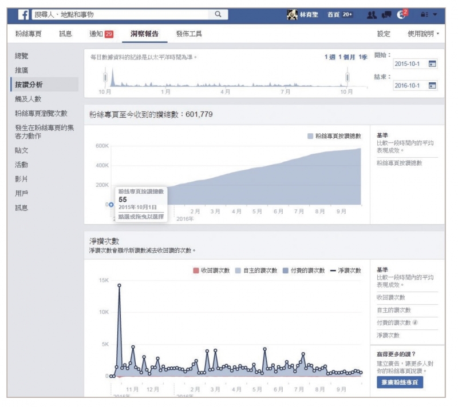Toggle 付費的讚次數 legend in net likes chart
458x407 pixels.
click(303, 270)
